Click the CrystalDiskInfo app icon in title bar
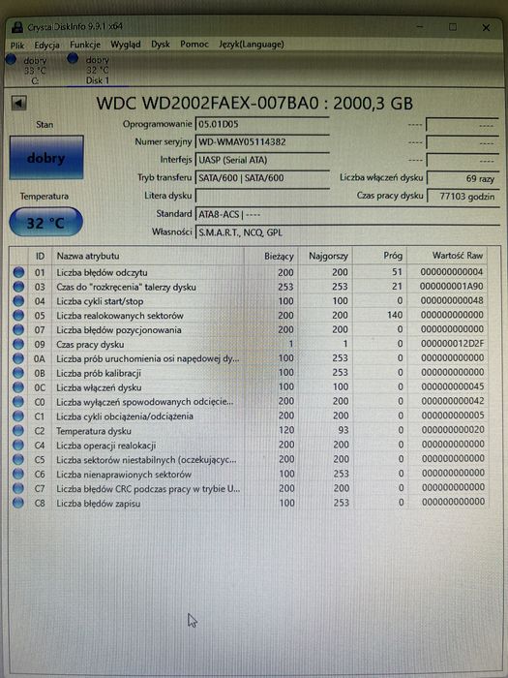This screenshot has height=678, width=508. coord(16,27)
